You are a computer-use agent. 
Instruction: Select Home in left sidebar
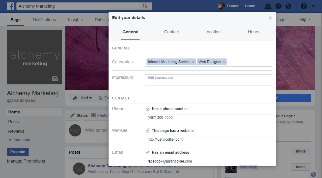coord(34,112)
